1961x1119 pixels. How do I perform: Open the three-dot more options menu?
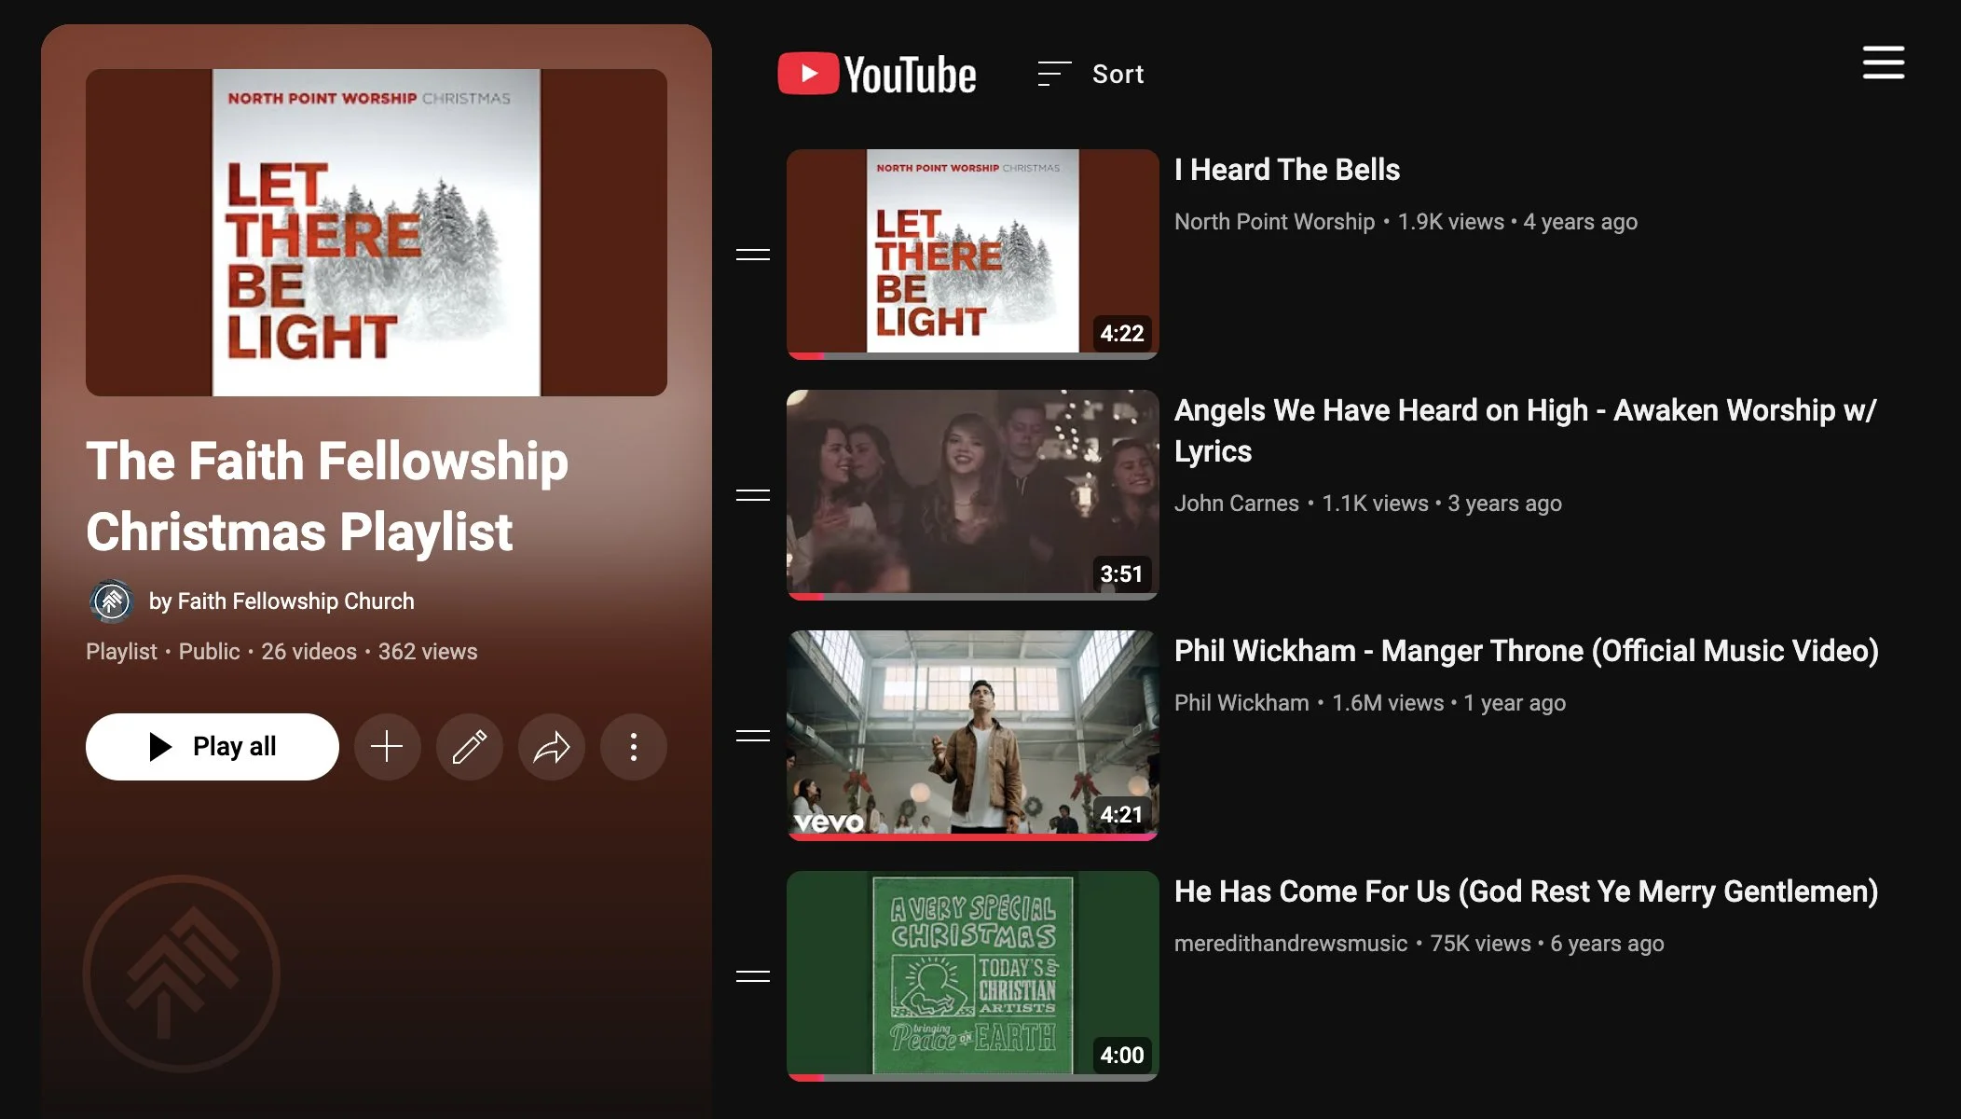[x=633, y=746]
